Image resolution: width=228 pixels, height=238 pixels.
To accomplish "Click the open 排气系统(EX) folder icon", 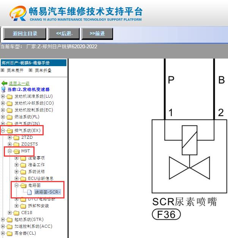I will [x=10, y=130].
